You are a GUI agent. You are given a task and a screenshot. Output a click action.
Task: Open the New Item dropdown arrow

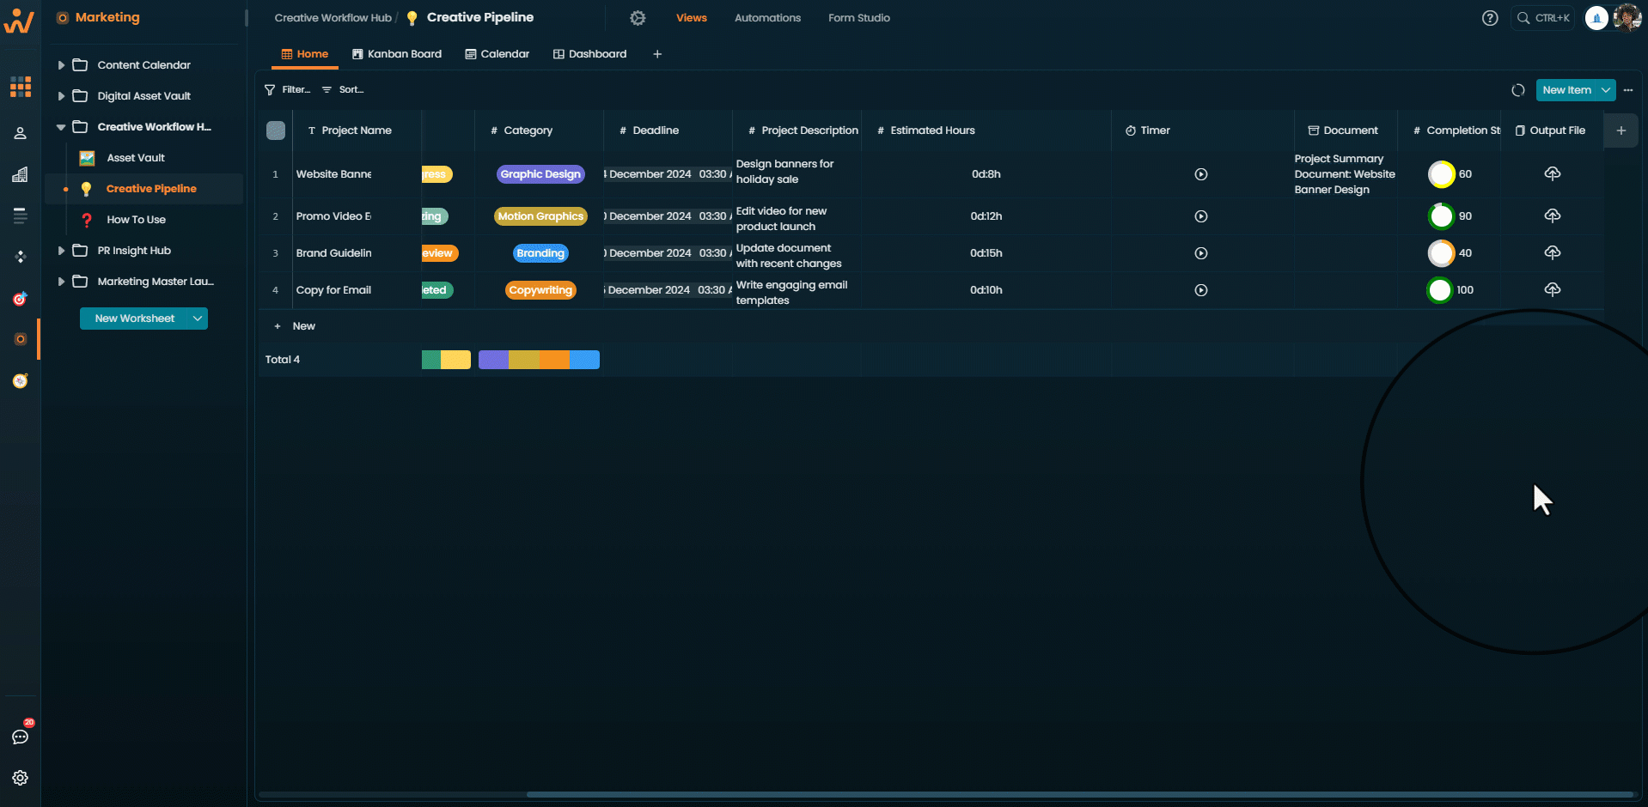pos(1606,90)
